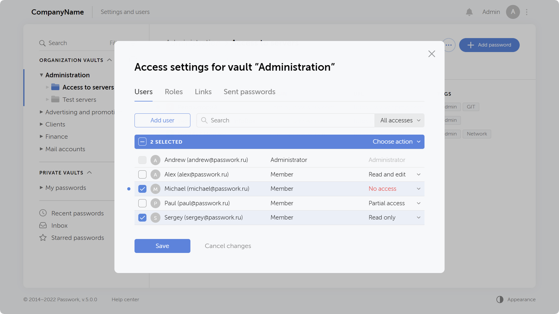Uncheck Michael's selection checkbox
Screen dimensions: 559x314
click(142, 189)
